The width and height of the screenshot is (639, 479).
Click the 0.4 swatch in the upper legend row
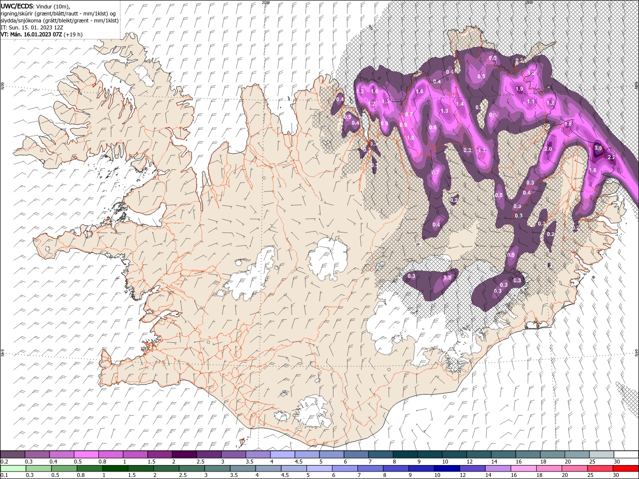click(61, 455)
